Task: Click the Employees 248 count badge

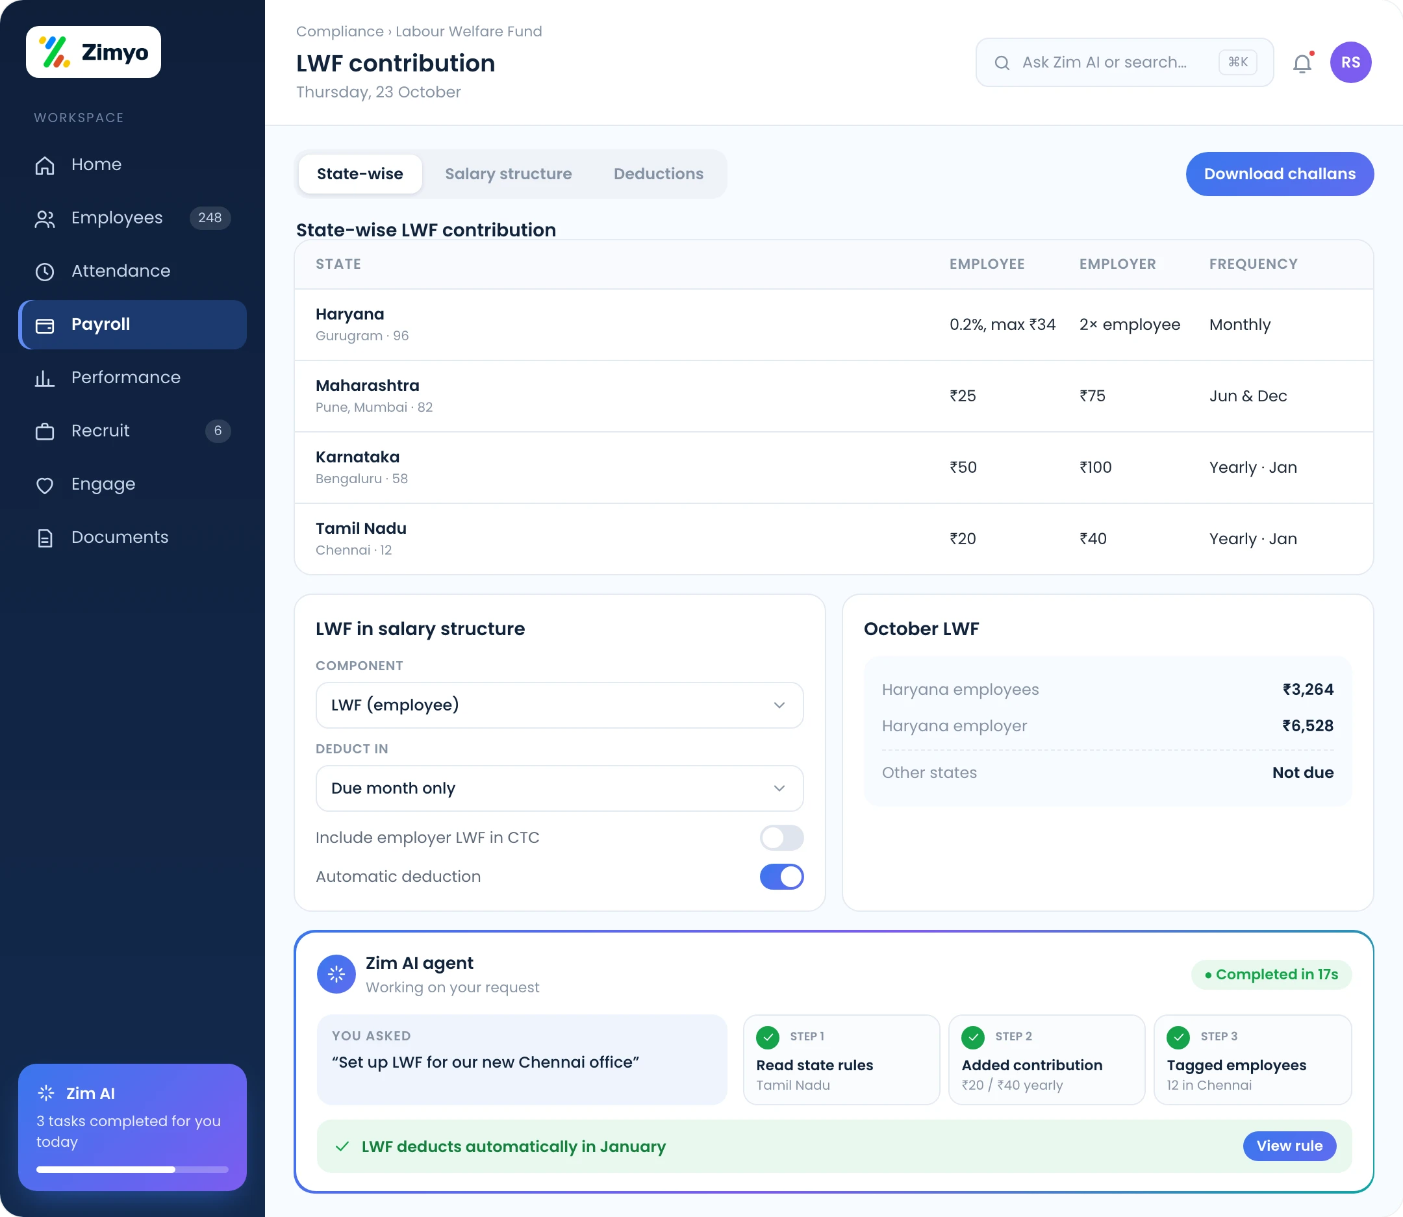Action: pos(210,218)
